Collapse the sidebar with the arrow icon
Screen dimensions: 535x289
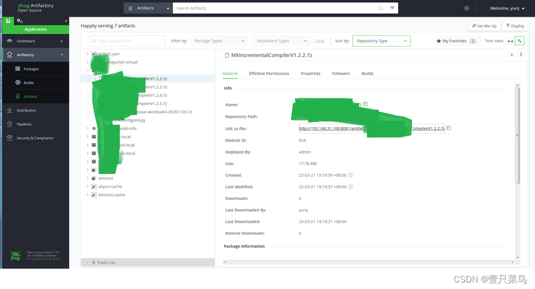66,21
